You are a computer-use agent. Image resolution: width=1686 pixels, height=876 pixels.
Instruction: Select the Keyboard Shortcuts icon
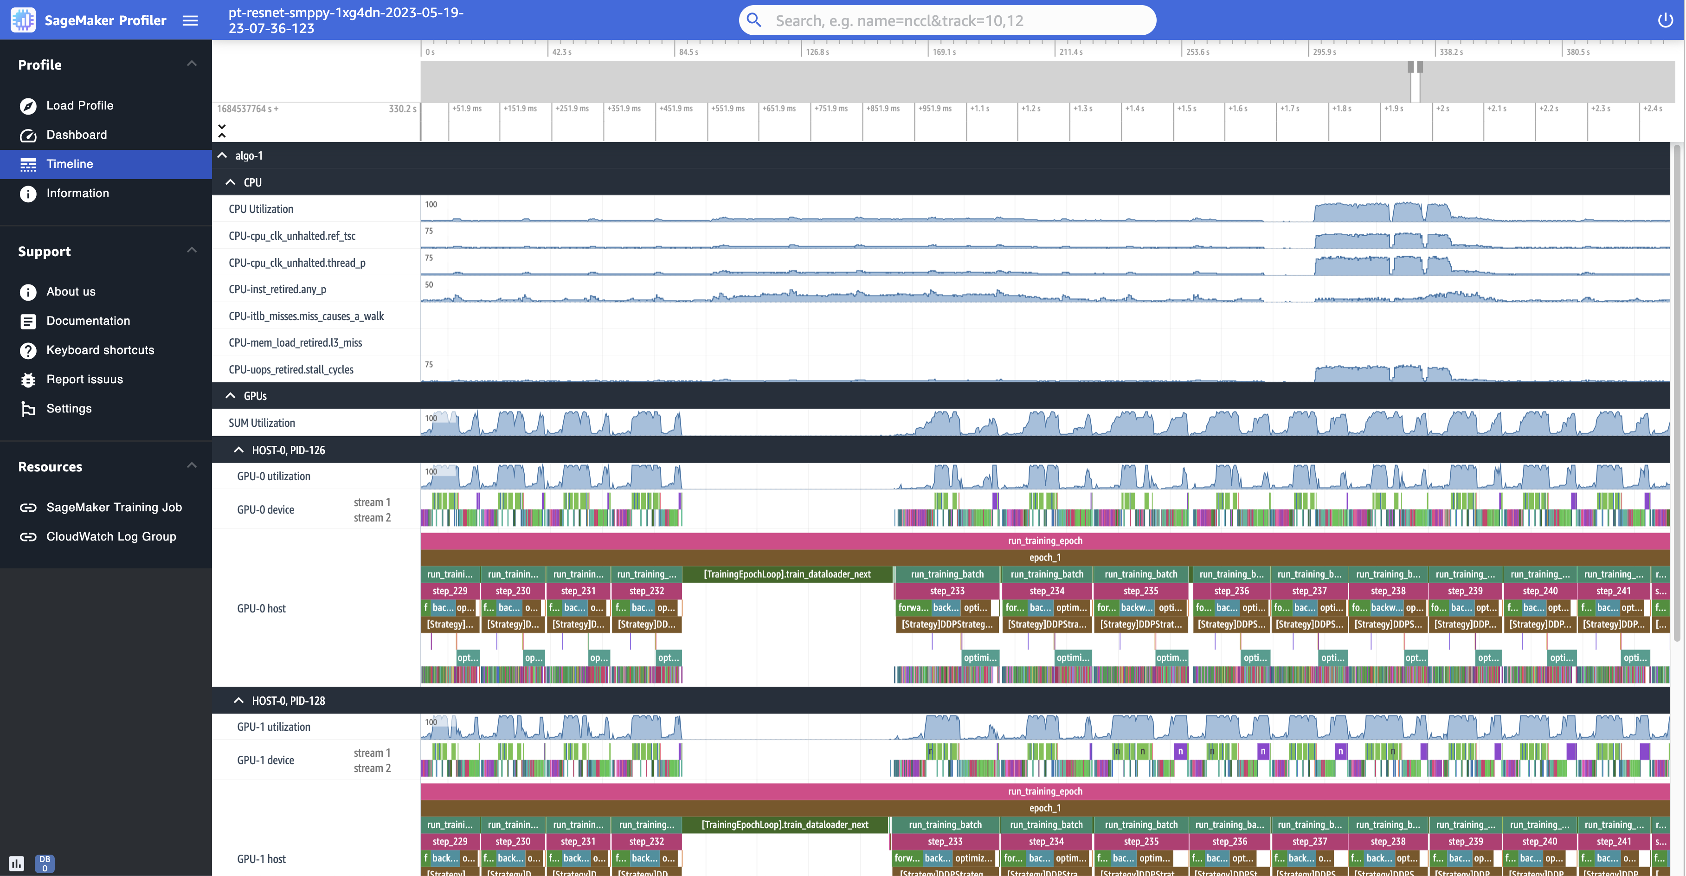click(x=28, y=350)
